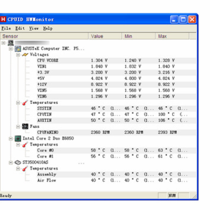Collapse the CPU Temperatures group
This screenshot has width=210, height=210.
(x=18, y=145)
